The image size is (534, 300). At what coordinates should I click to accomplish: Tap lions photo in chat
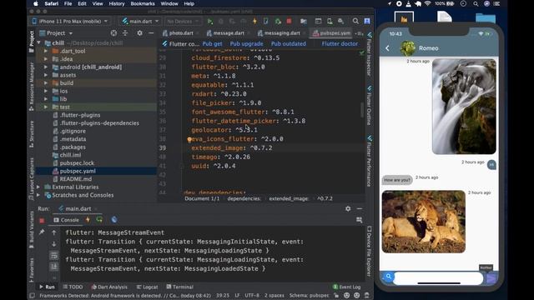pyautogui.click(x=423, y=222)
